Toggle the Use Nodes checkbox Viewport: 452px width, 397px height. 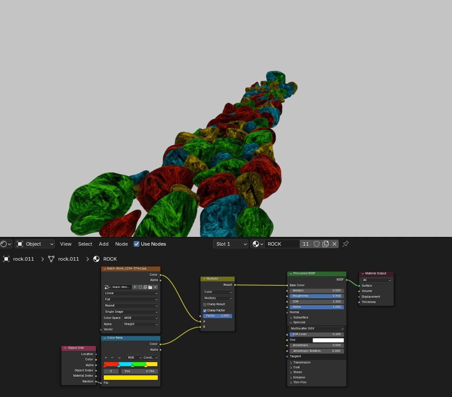pos(137,244)
